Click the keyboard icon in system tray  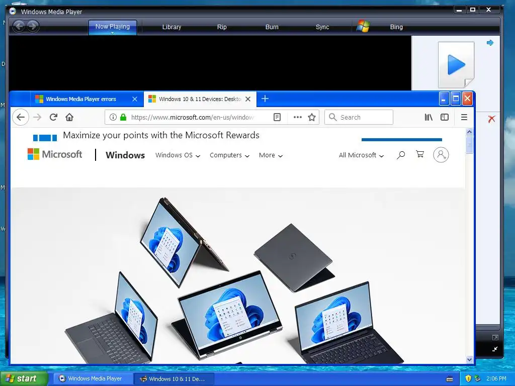point(450,379)
